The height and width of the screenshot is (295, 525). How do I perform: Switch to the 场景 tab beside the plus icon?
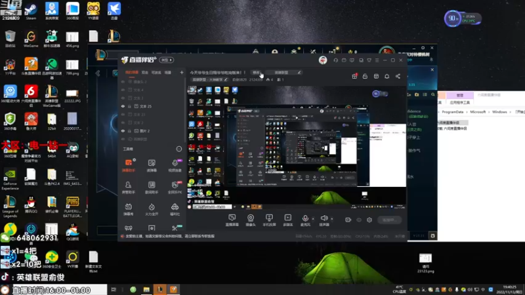tap(168, 72)
